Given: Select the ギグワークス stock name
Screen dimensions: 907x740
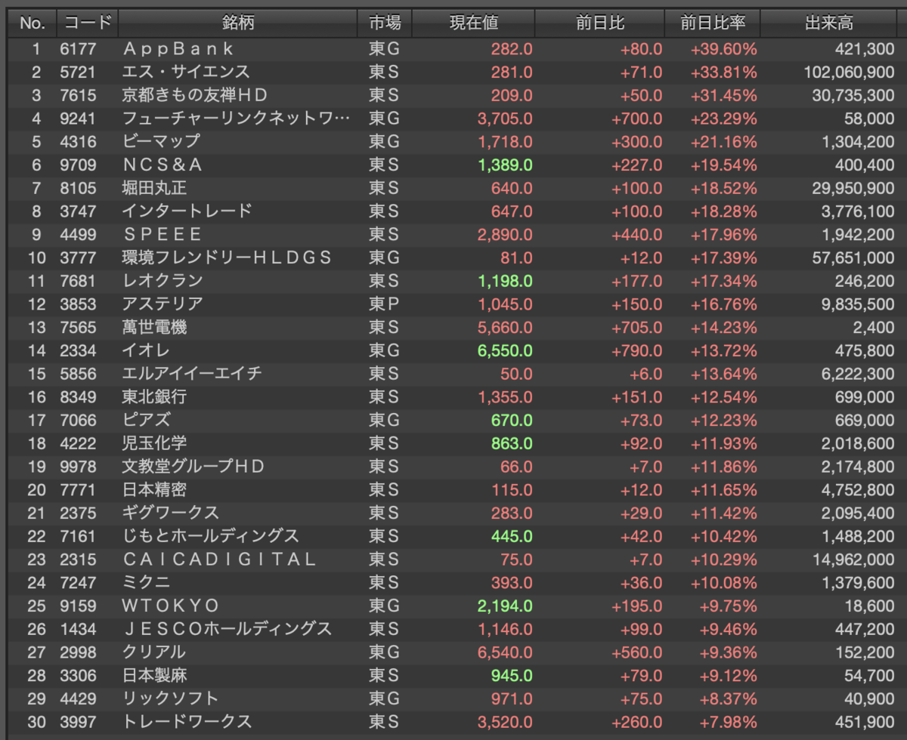Looking at the screenshot, I should (x=170, y=512).
